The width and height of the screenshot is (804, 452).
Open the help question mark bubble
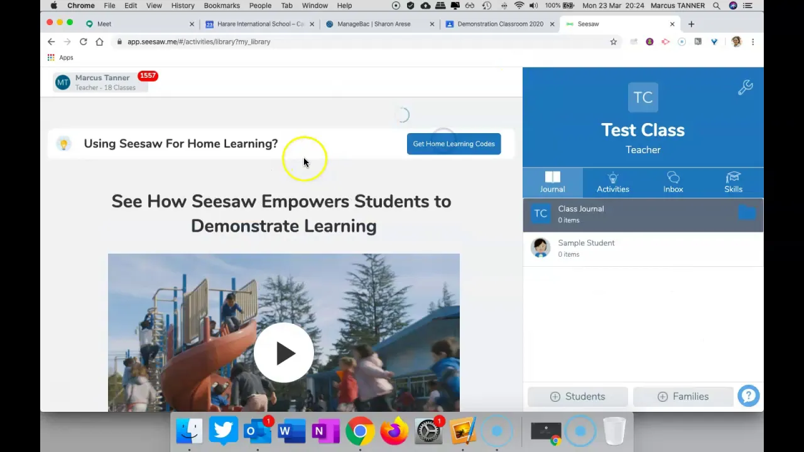tap(748, 396)
